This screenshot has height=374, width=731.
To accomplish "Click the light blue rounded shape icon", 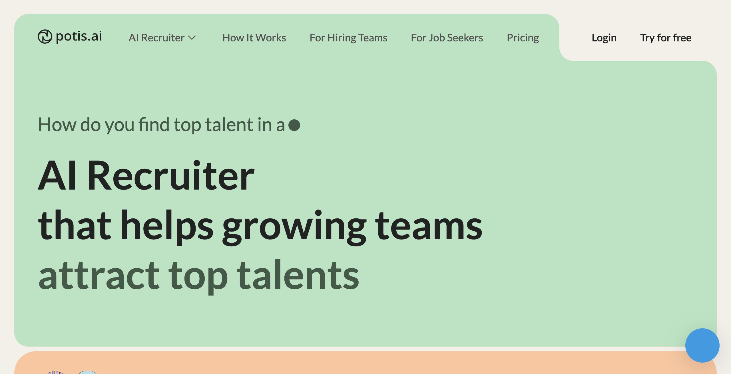I will pos(88,372).
